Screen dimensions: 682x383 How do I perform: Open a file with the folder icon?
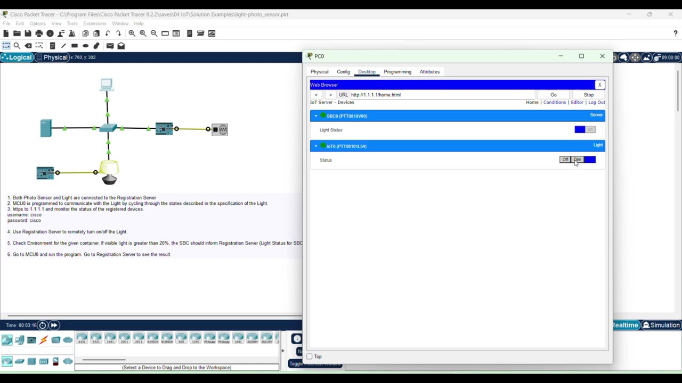point(17,34)
